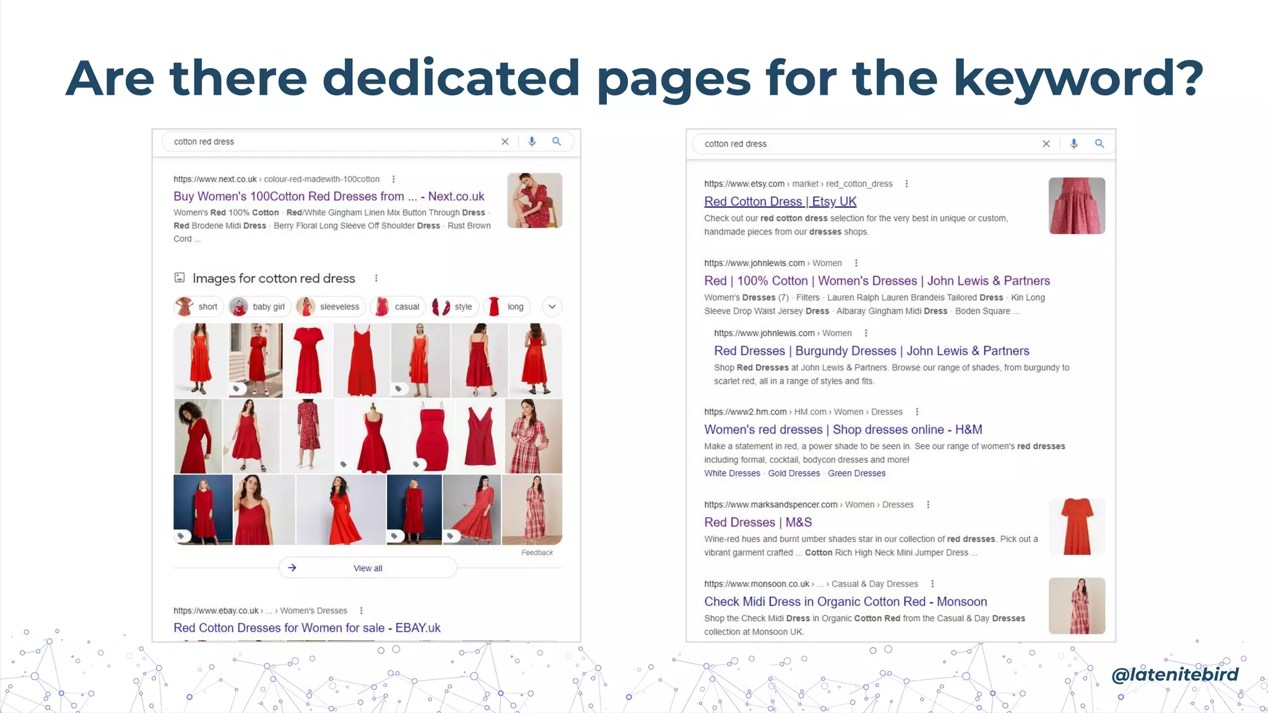This screenshot has width=1268, height=713.
Task: Open the Red Cotton Dress | Etsy UK result
Action: pyautogui.click(x=780, y=202)
